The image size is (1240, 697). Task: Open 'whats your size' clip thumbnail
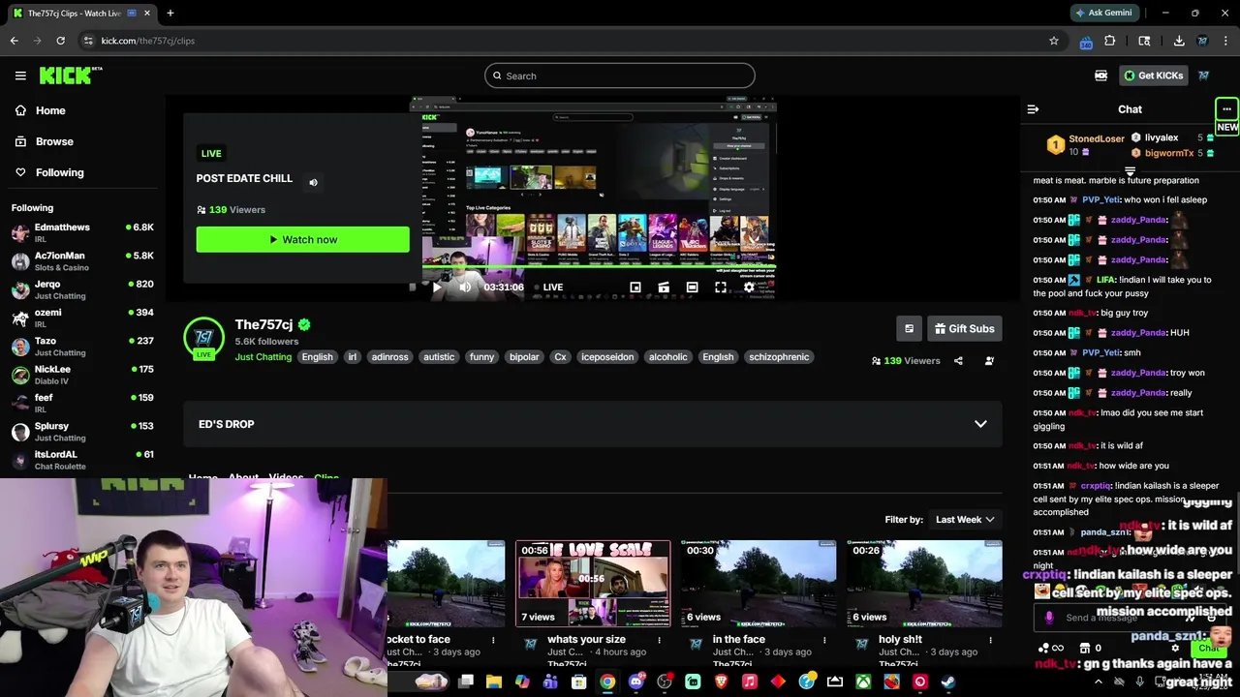pos(593,584)
